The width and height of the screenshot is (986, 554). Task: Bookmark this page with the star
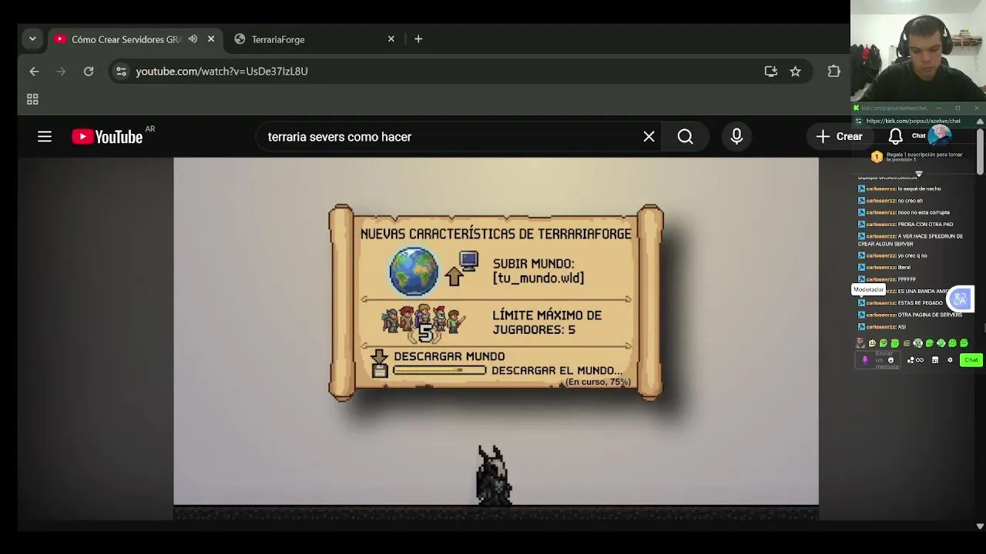tap(795, 71)
